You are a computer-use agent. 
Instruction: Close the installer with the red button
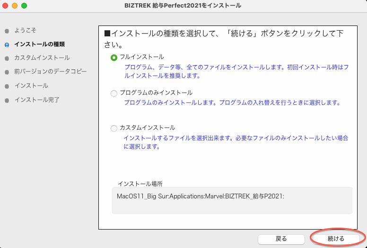point(5,6)
